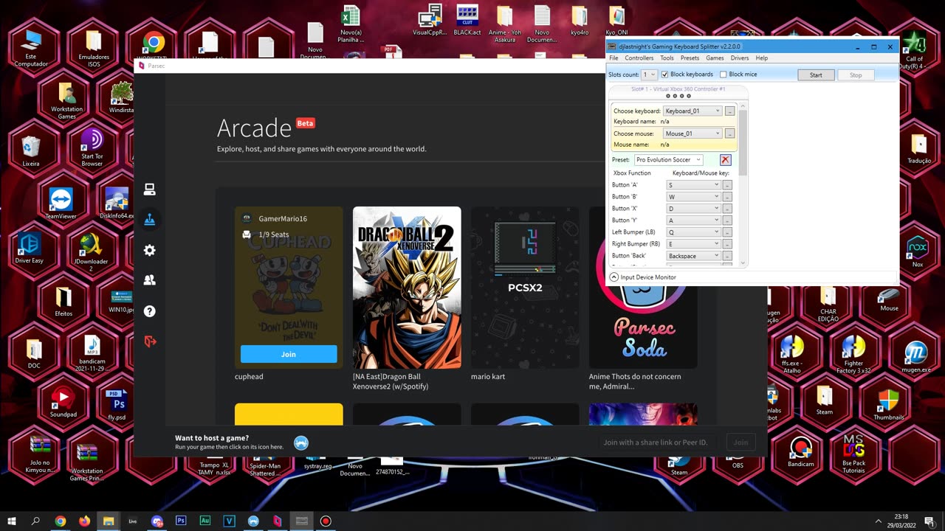Image resolution: width=945 pixels, height=531 pixels.
Task: Open Photoshop from the taskbar
Action: [181, 521]
